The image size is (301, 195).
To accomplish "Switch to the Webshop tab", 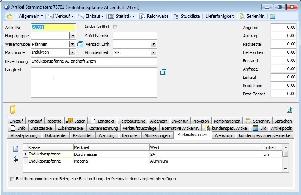I will click(223, 135).
